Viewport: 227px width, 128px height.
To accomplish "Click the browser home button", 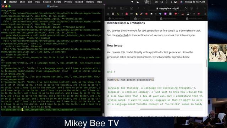I will 132,8.
